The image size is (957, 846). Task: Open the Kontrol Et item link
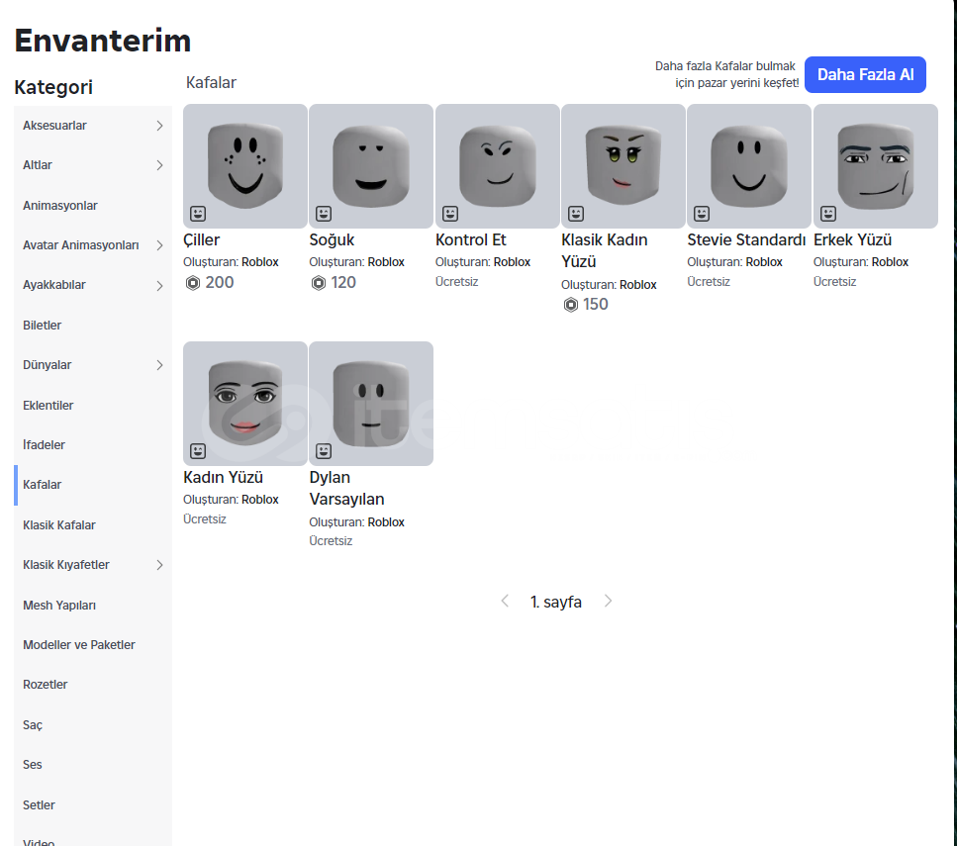470,239
